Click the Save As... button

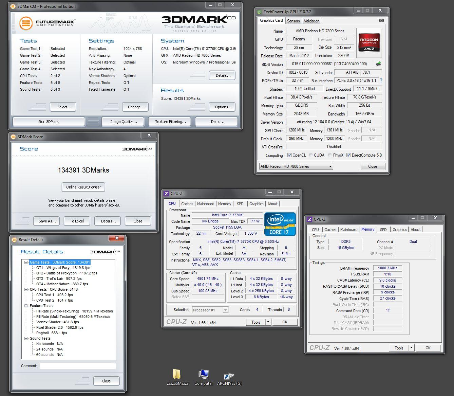(47, 221)
